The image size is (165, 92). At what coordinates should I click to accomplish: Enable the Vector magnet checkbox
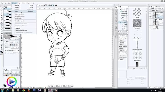point(6,53)
